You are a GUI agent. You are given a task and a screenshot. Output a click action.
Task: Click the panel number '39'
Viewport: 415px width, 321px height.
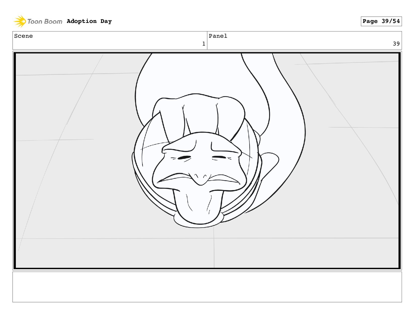click(x=396, y=44)
